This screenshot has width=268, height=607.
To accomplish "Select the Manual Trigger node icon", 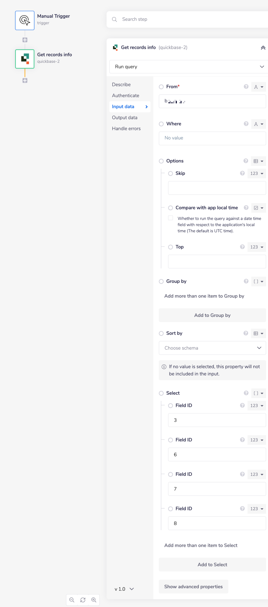I will pos(25,20).
